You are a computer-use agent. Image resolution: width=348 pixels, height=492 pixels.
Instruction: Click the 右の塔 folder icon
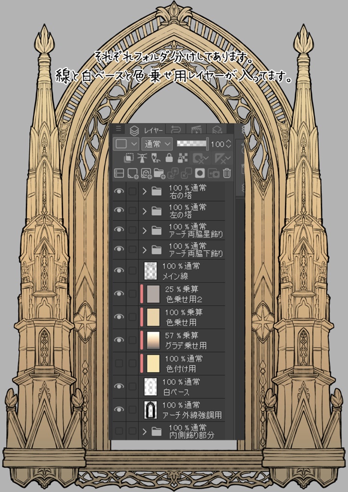tap(156, 191)
